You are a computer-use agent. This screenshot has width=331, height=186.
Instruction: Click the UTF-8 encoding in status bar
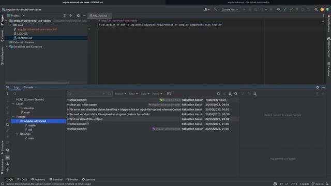(x=294, y=184)
